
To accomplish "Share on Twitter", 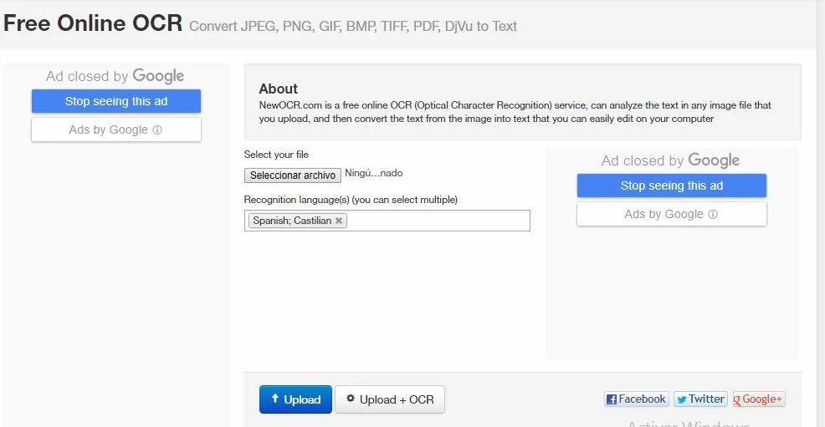I will pyautogui.click(x=700, y=399).
